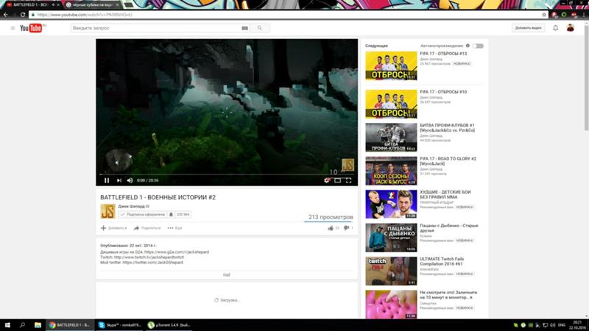Skip to next video in player

tap(119, 180)
